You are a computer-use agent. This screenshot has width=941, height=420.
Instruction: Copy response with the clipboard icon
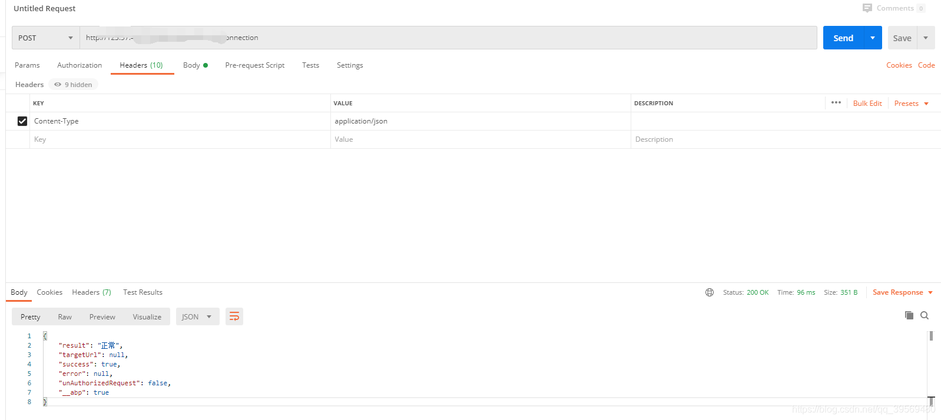point(909,315)
